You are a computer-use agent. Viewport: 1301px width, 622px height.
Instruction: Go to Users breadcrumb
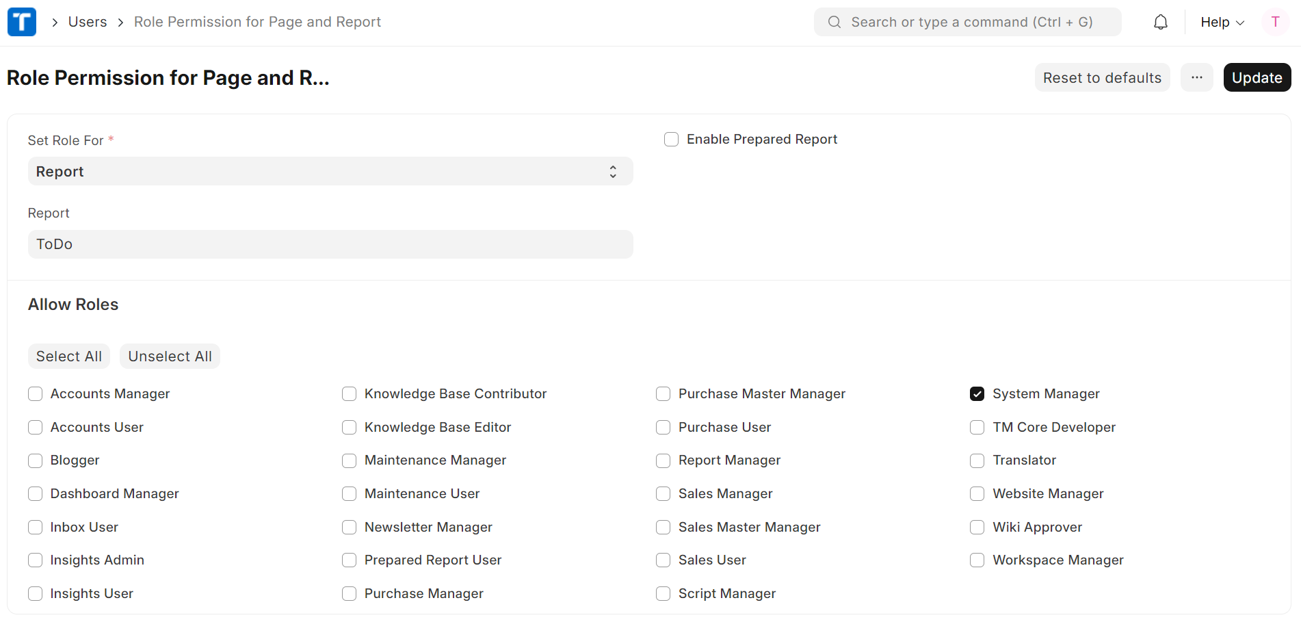(88, 22)
